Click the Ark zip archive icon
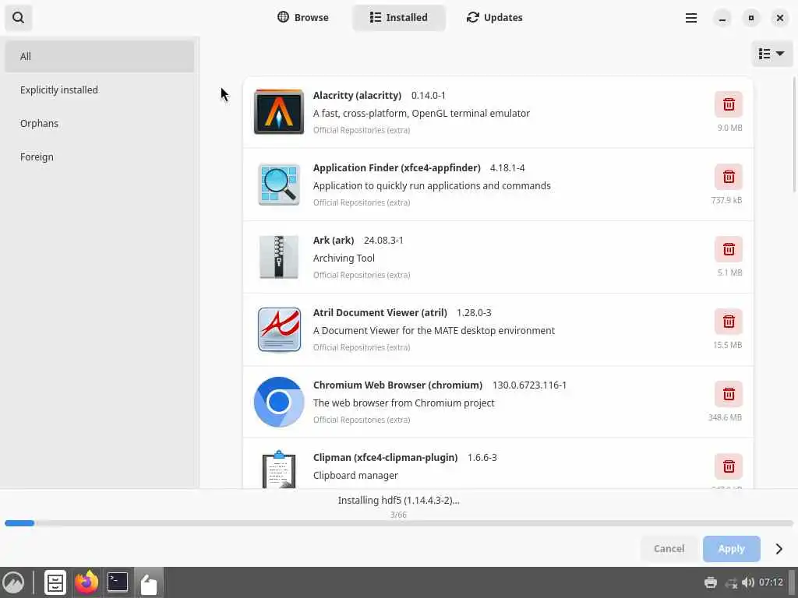798x598 pixels. pyautogui.click(x=279, y=257)
